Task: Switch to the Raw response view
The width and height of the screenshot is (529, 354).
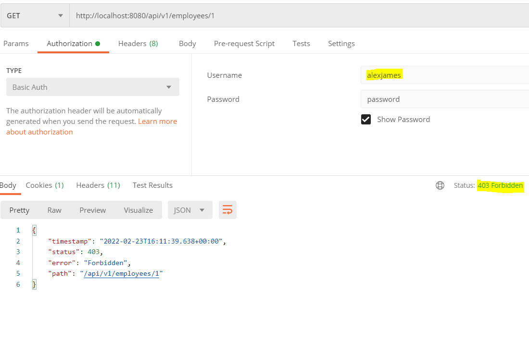Action: pyautogui.click(x=54, y=209)
